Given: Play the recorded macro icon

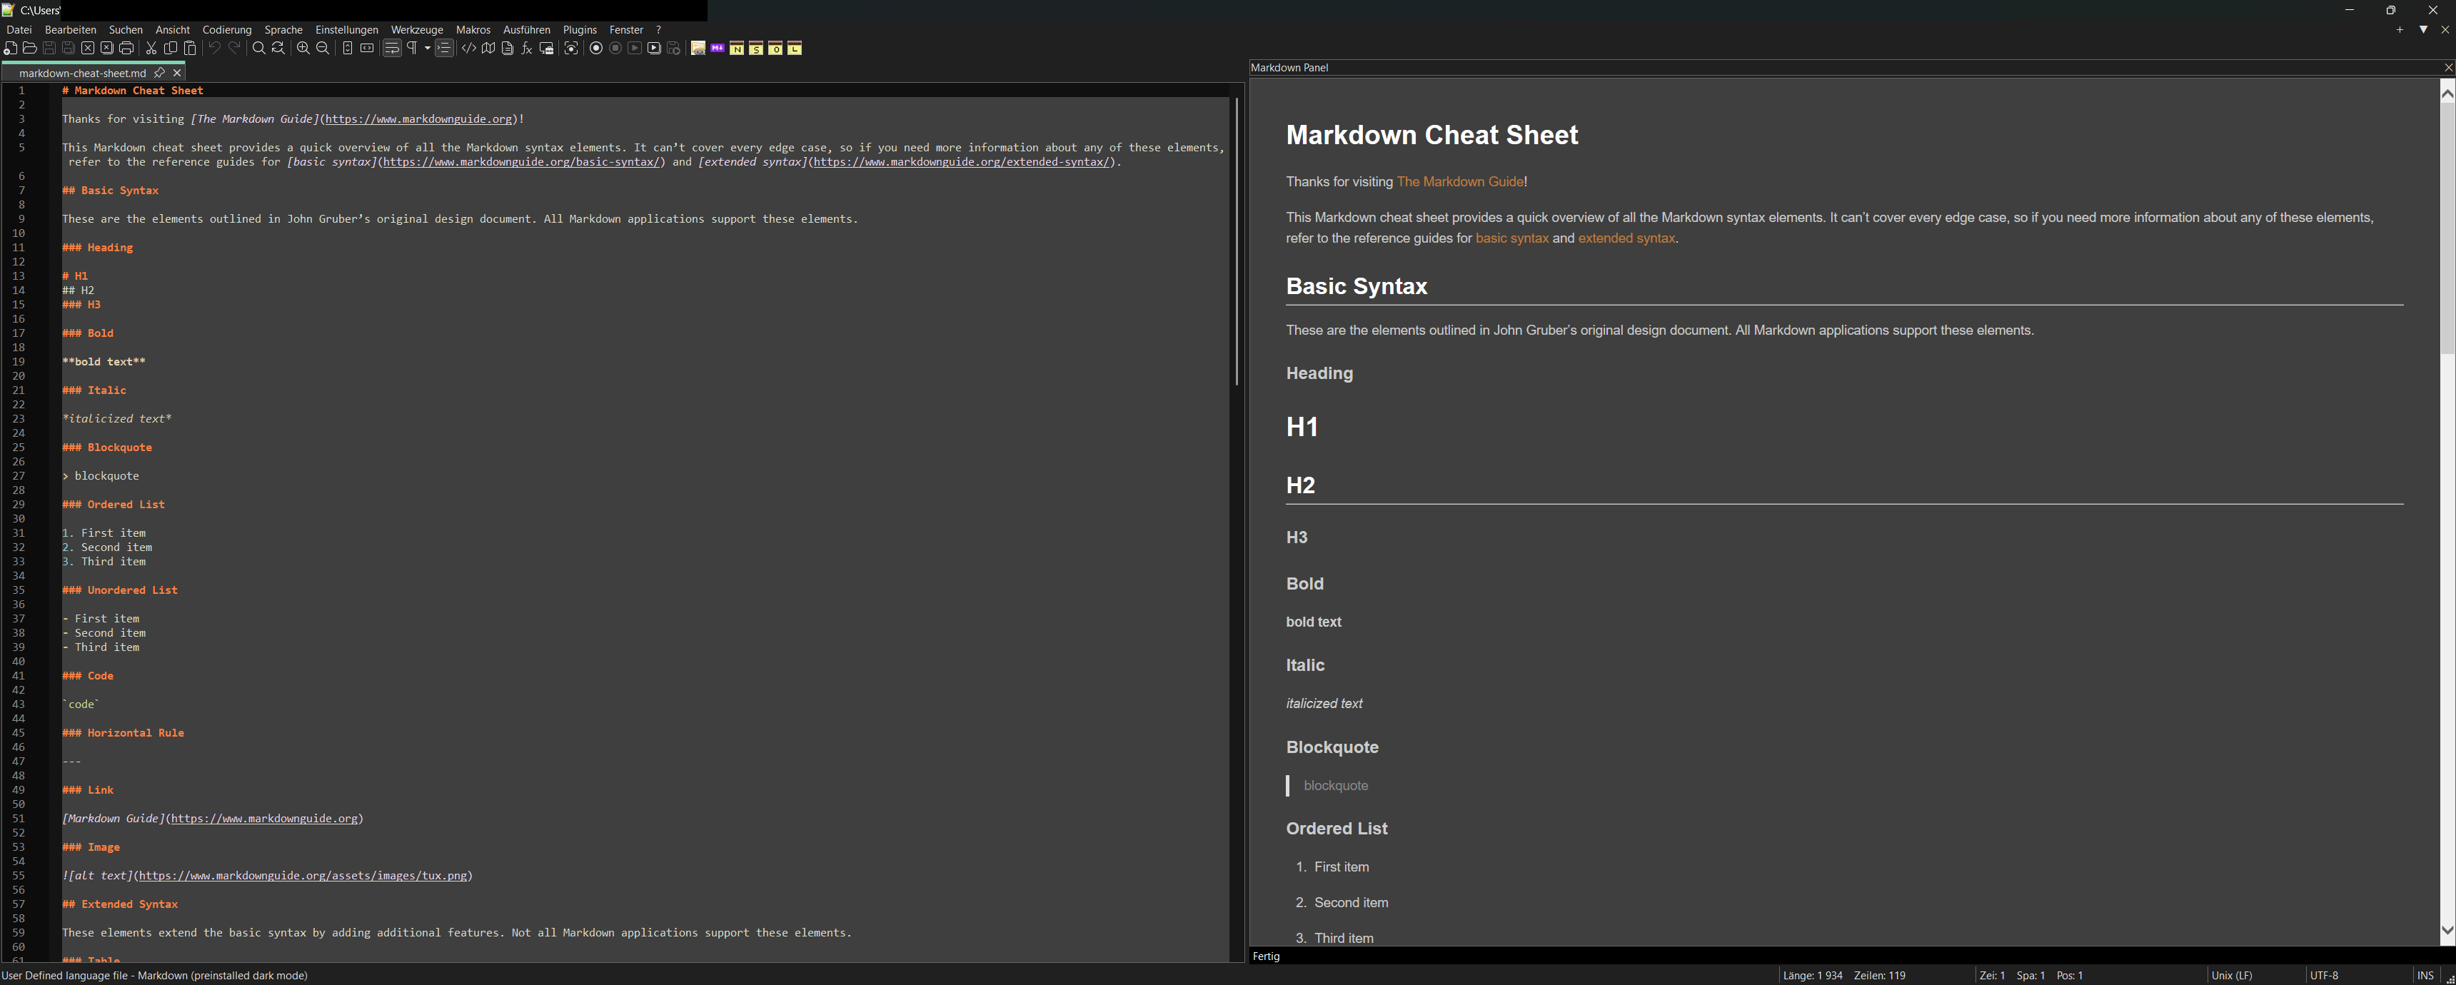Looking at the screenshot, I should tap(635, 48).
